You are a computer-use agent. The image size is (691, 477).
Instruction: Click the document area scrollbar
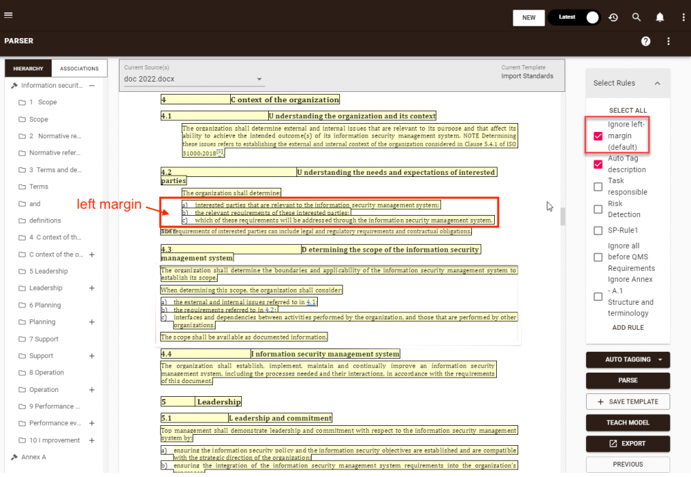[x=562, y=216]
